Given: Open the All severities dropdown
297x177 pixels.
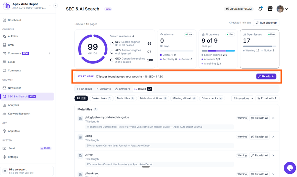Looking at the screenshot, I should point(243,98).
